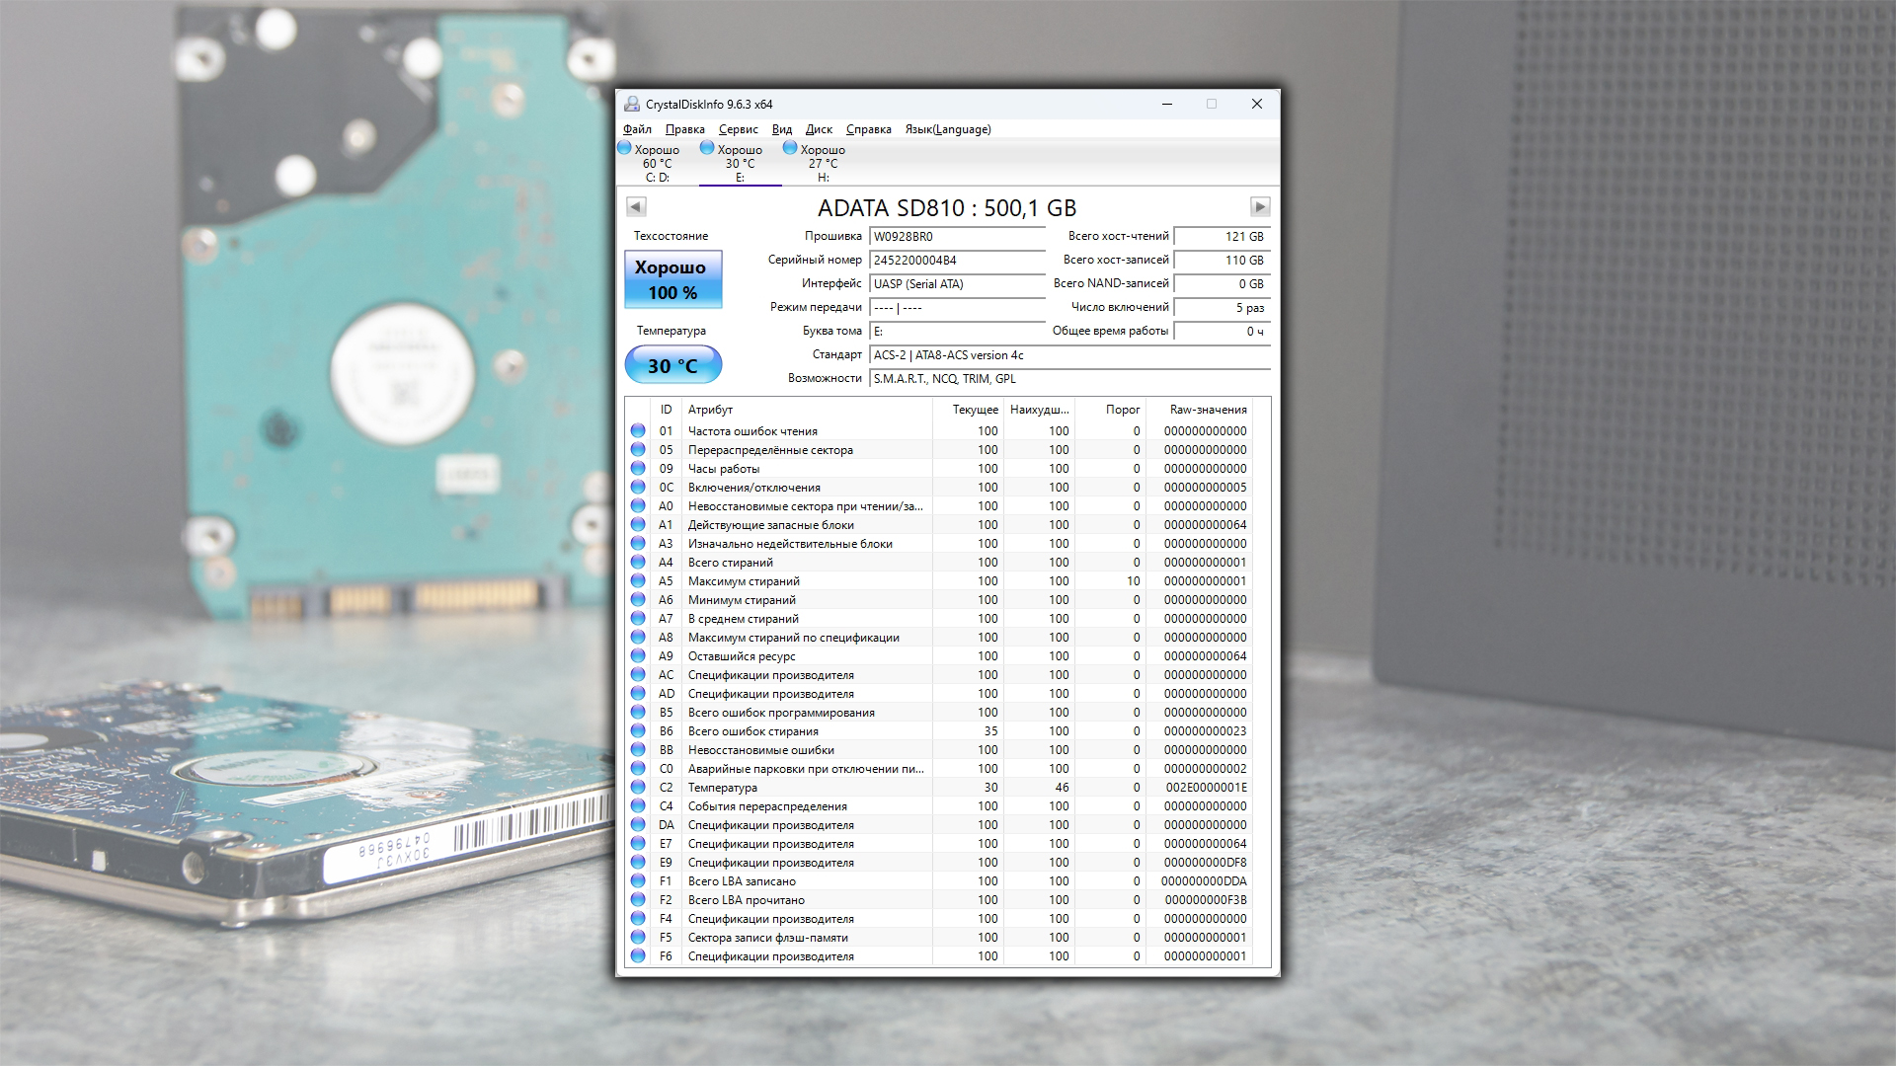This screenshot has width=1896, height=1066.
Task: Click the CrystalDiskInfo title bar icon
Action: [632, 104]
